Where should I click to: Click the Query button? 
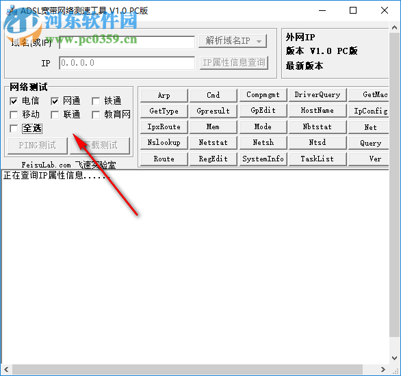(369, 143)
